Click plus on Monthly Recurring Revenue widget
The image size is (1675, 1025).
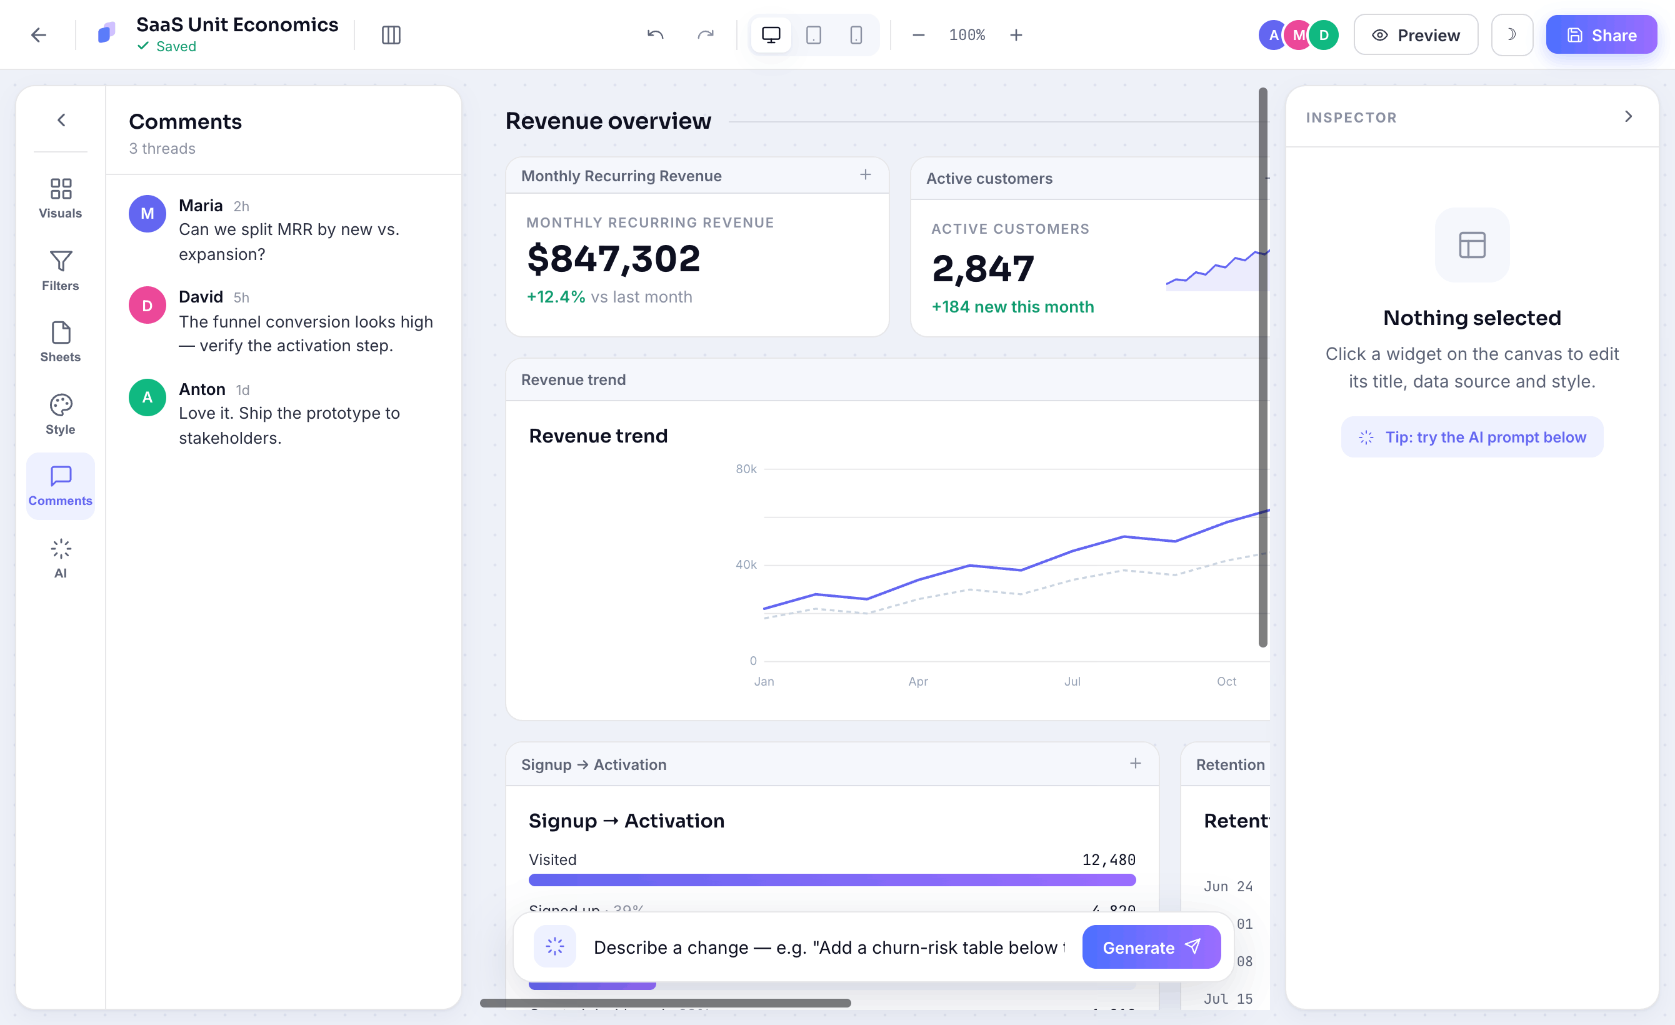point(865,174)
